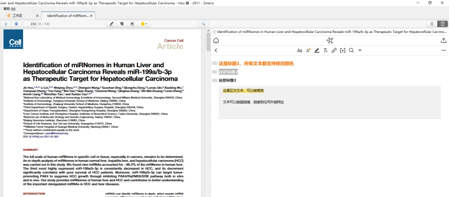Open correspondence email caoxt@immunol.org
The height and width of the screenshot is (197, 449).
[57, 133]
